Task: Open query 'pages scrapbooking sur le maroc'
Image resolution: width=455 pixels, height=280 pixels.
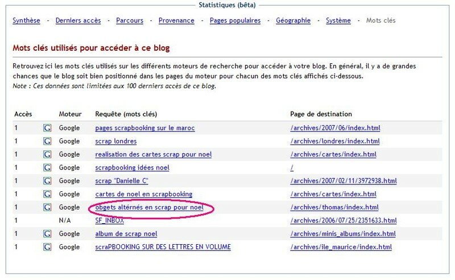Action: click(x=145, y=128)
